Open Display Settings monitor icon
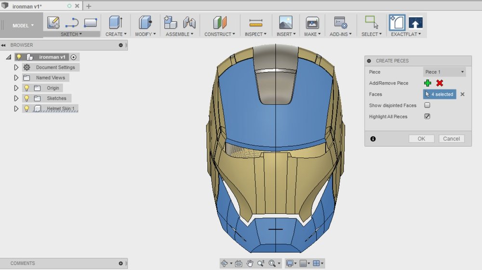482x270 pixels. (x=290, y=263)
